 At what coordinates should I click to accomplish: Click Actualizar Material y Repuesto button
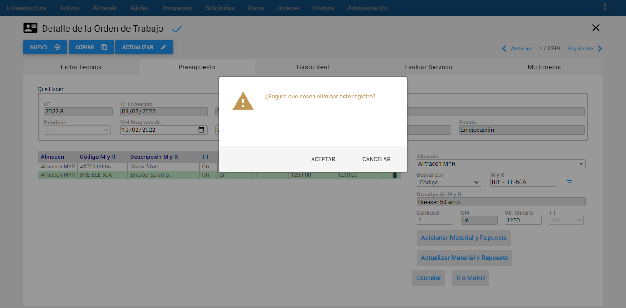[x=465, y=258]
